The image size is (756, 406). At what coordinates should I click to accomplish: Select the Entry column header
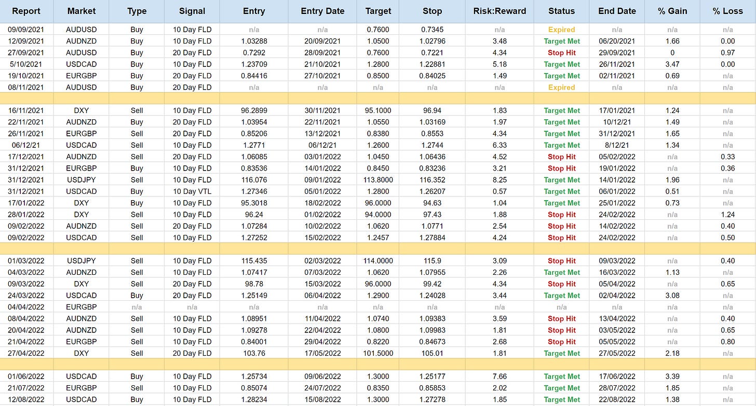(254, 11)
